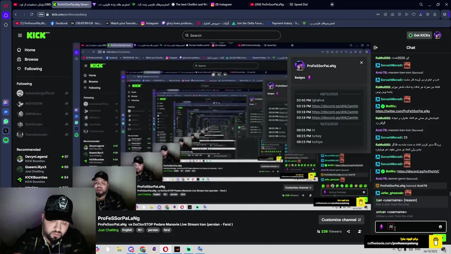
Task: Select the ban command suggestion
Action: coord(411,202)
